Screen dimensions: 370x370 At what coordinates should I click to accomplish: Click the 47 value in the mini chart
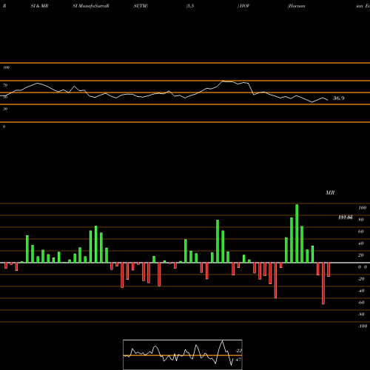coord(238,360)
